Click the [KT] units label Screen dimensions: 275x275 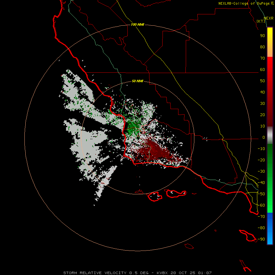(261, 21)
